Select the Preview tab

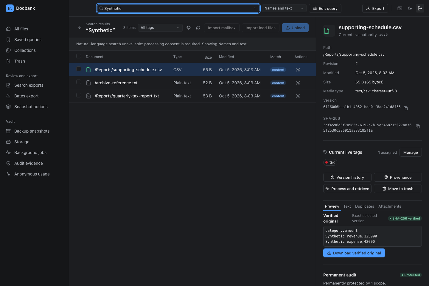(x=332, y=206)
